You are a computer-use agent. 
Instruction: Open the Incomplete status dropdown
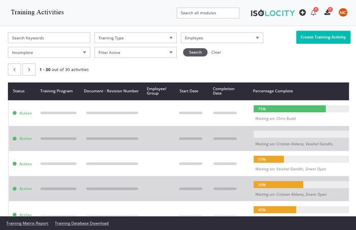(49, 52)
